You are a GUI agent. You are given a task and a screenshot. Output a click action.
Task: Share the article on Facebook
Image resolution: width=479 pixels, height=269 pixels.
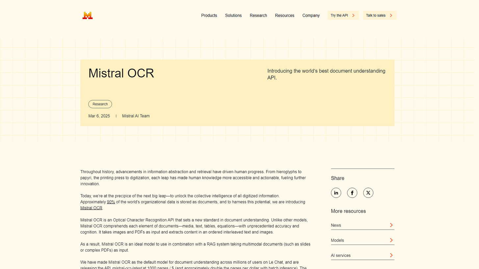352,193
